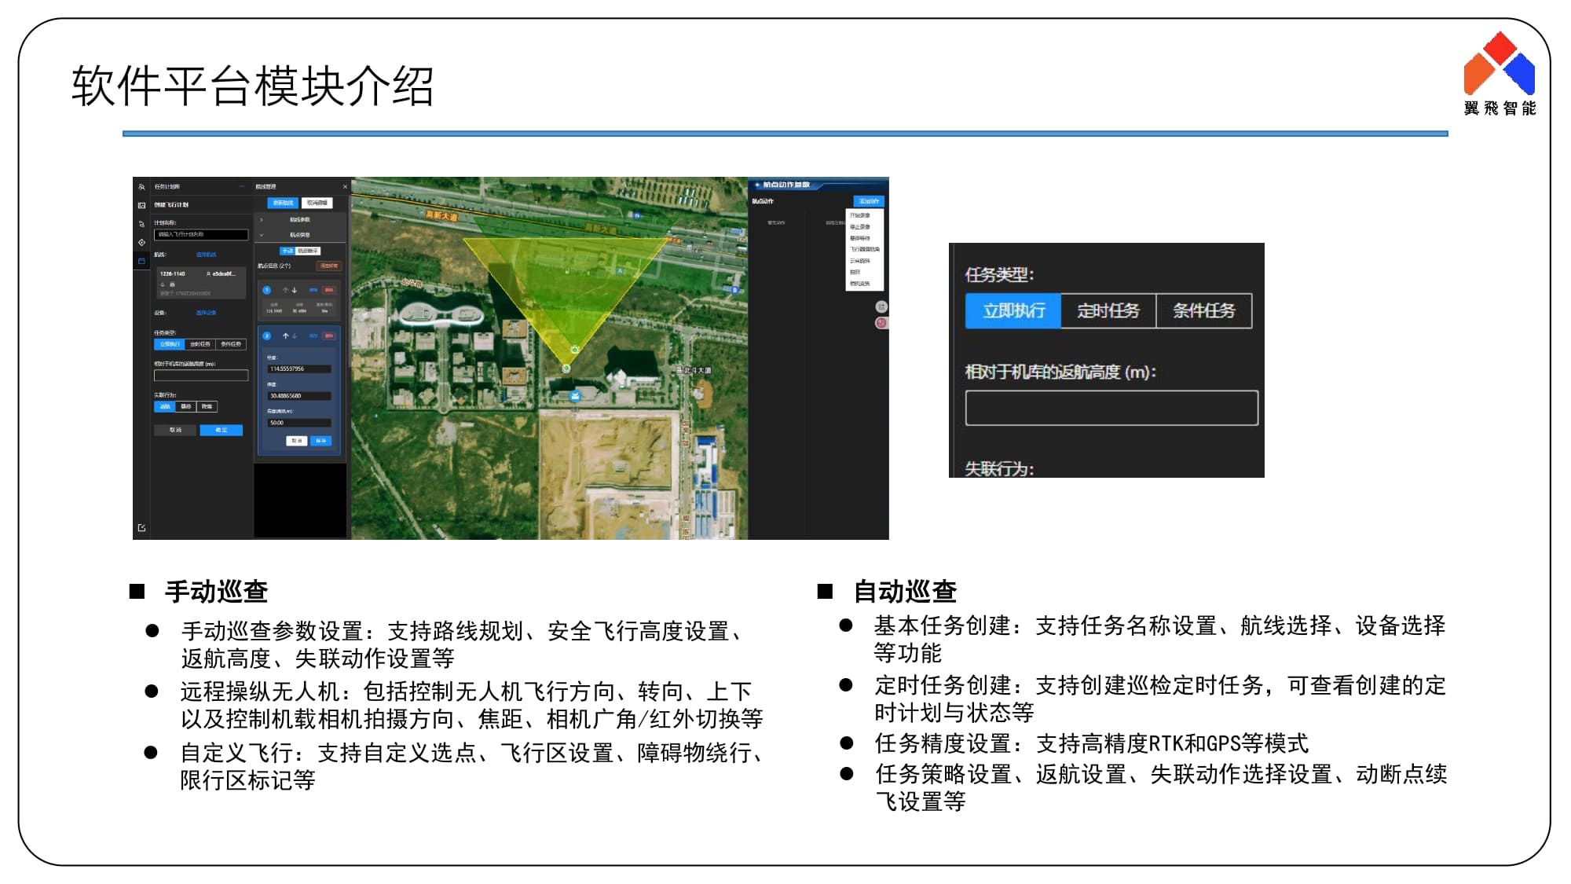The image size is (1571, 884).
Task: Move waypoint 1 down with arrow icon
Action: [x=295, y=290]
